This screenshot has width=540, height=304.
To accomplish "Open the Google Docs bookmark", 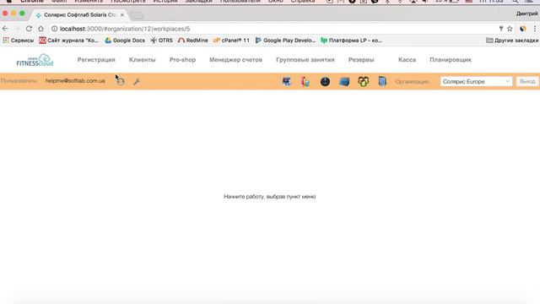I will coord(125,41).
